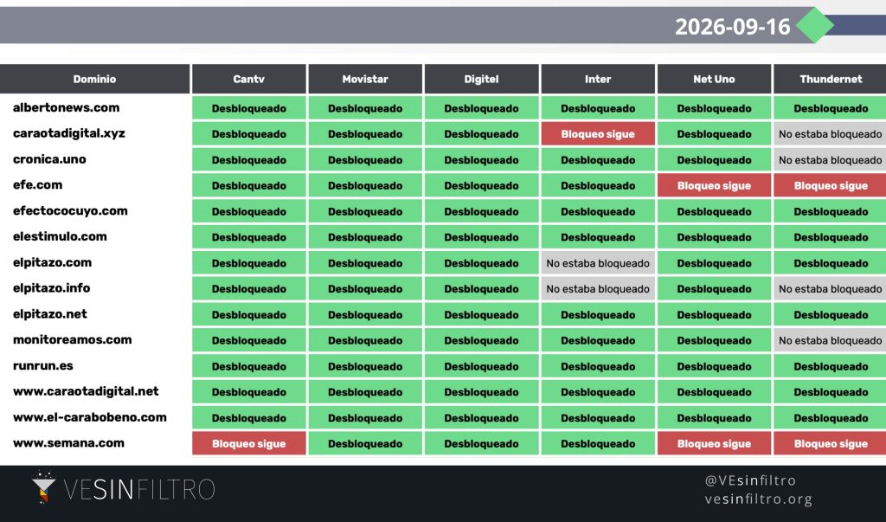
Task: Click the VEsinFiltro funnel logo icon
Action: (x=43, y=487)
